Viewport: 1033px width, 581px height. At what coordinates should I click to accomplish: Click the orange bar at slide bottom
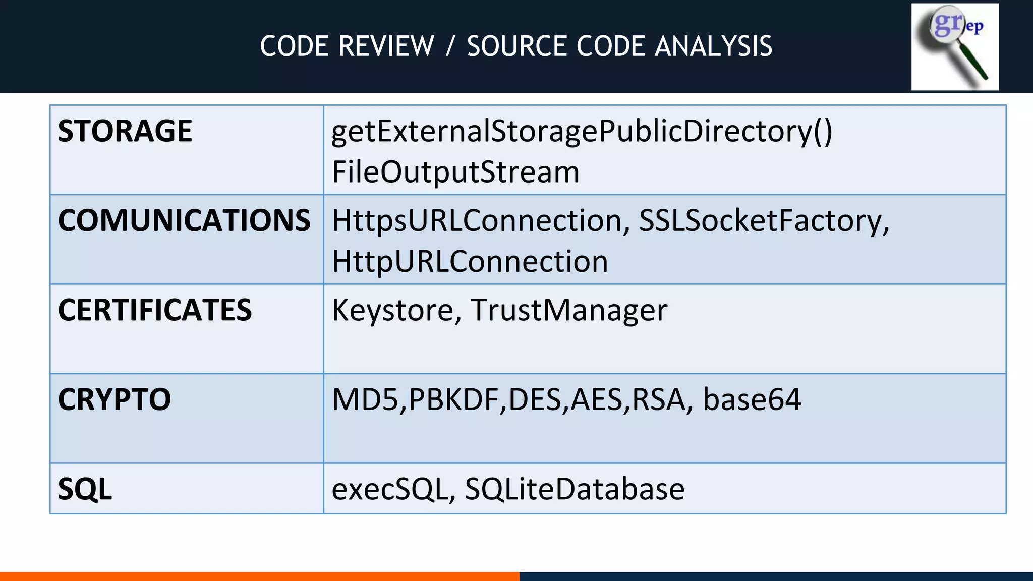point(259,576)
